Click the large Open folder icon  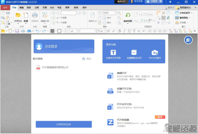(18, 15)
